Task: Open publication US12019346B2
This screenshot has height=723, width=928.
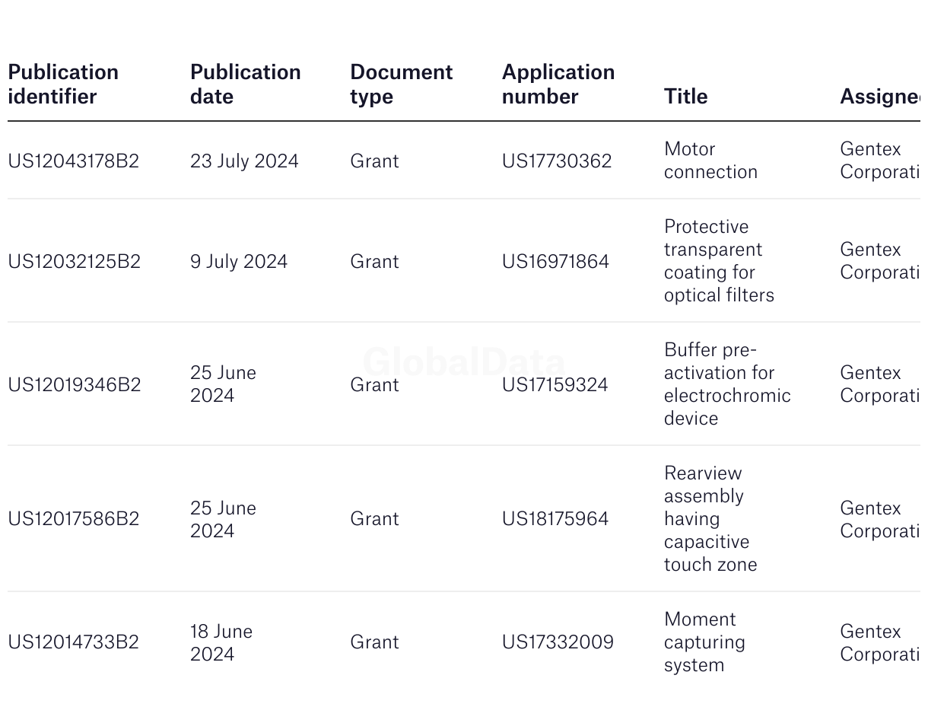Action: click(75, 384)
